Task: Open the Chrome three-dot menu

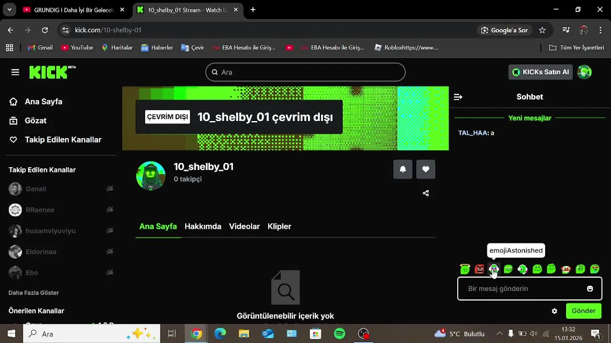Action: point(601,30)
